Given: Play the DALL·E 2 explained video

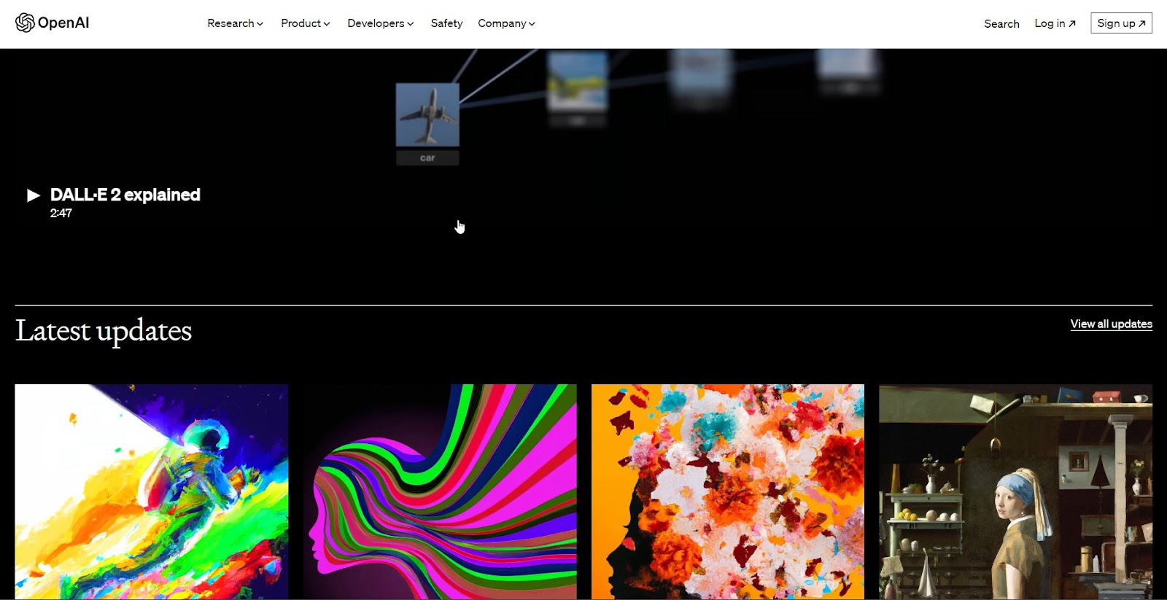Looking at the screenshot, I should (x=33, y=195).
